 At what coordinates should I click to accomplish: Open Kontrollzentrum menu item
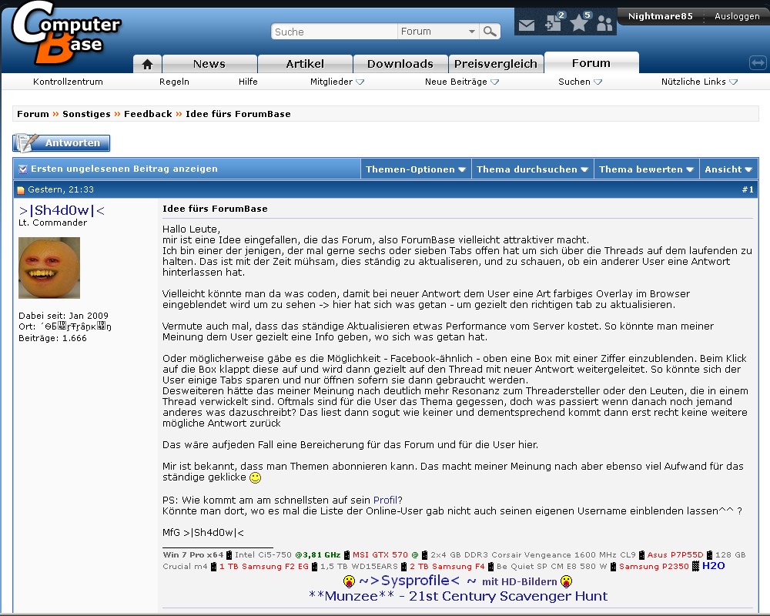point(68,82)
